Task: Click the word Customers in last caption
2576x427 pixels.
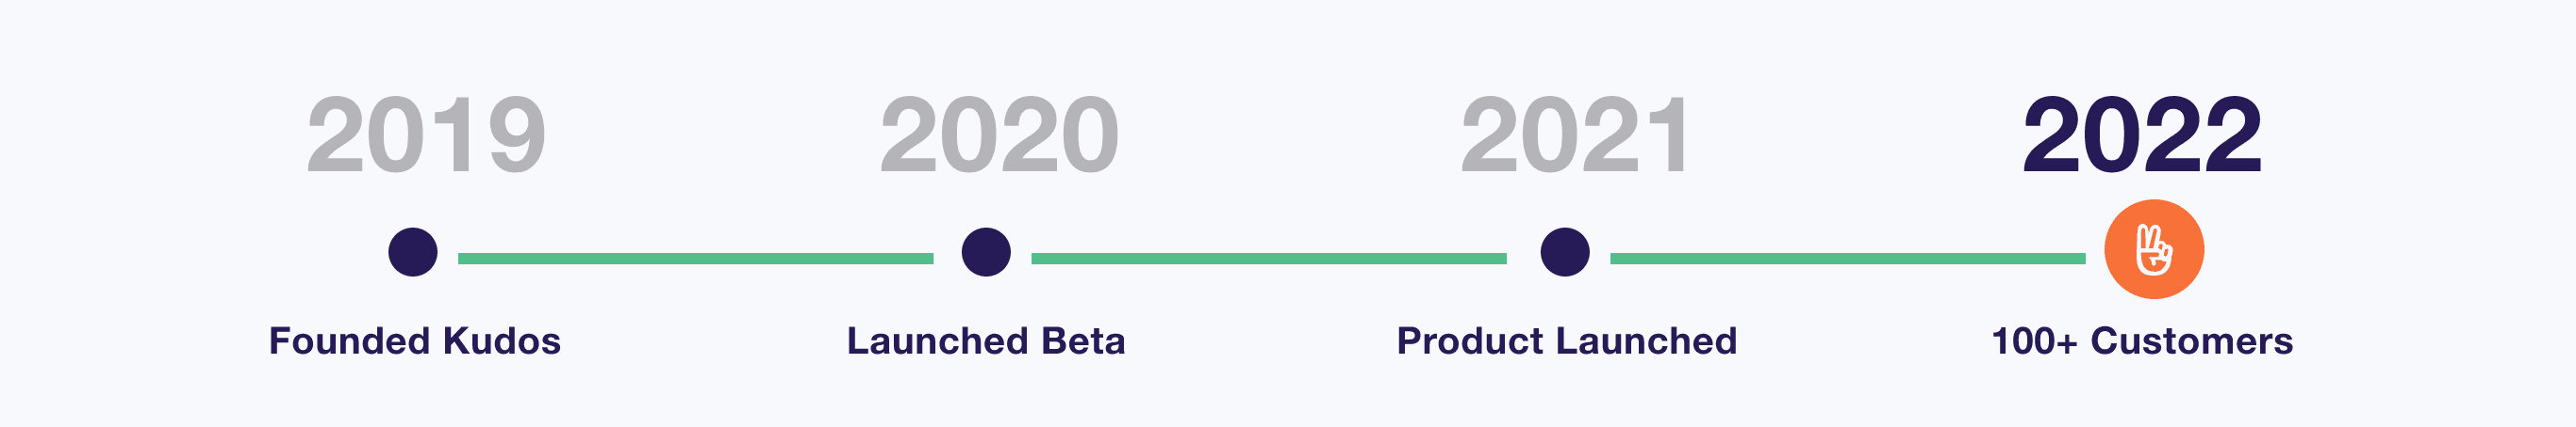Action: (x=2192, y=341)
